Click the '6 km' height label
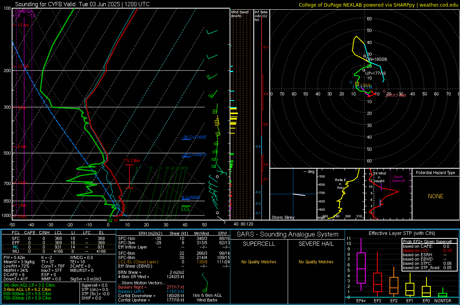This screenshot has height=305, width=460. pos(22,146)
